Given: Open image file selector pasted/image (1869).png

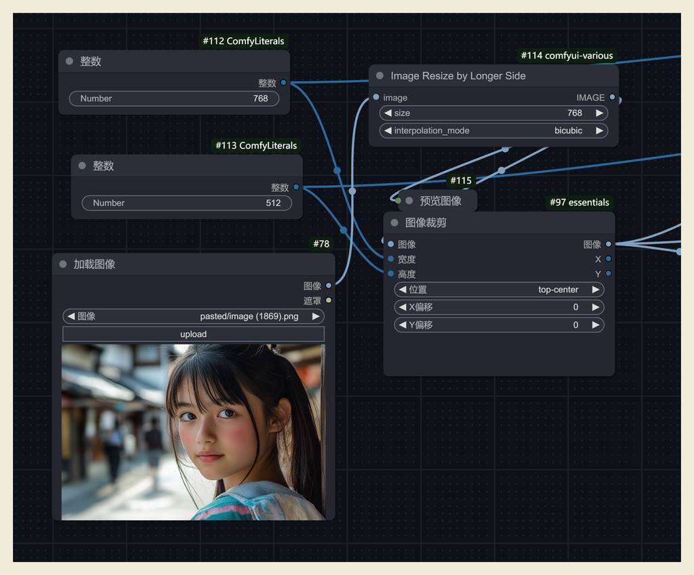Looking at the screenshot, I should pos(193,317).
